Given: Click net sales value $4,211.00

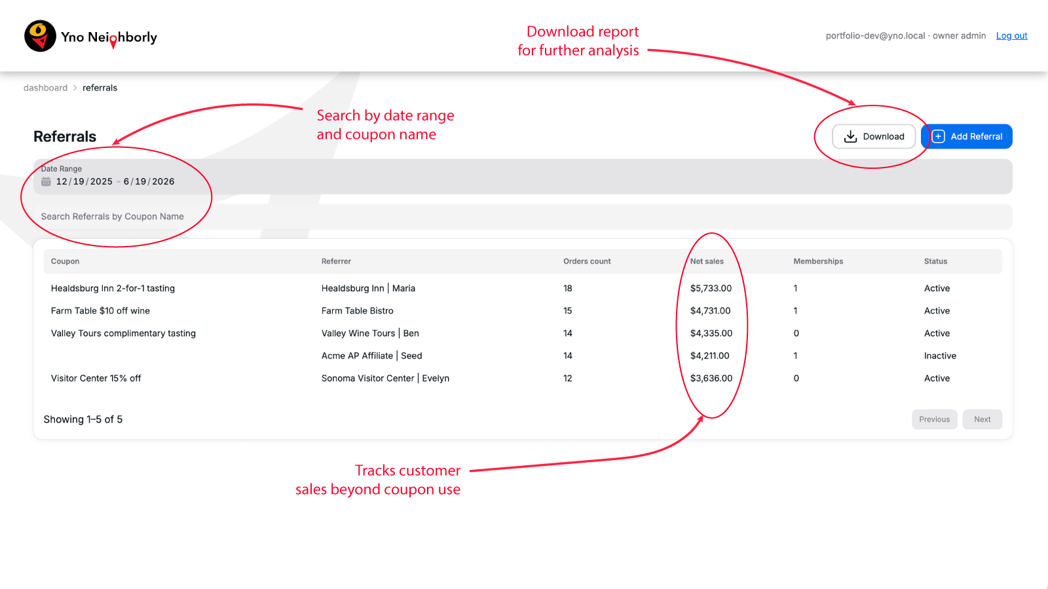Looking at the screenshot, I should [x=709, y=356].
